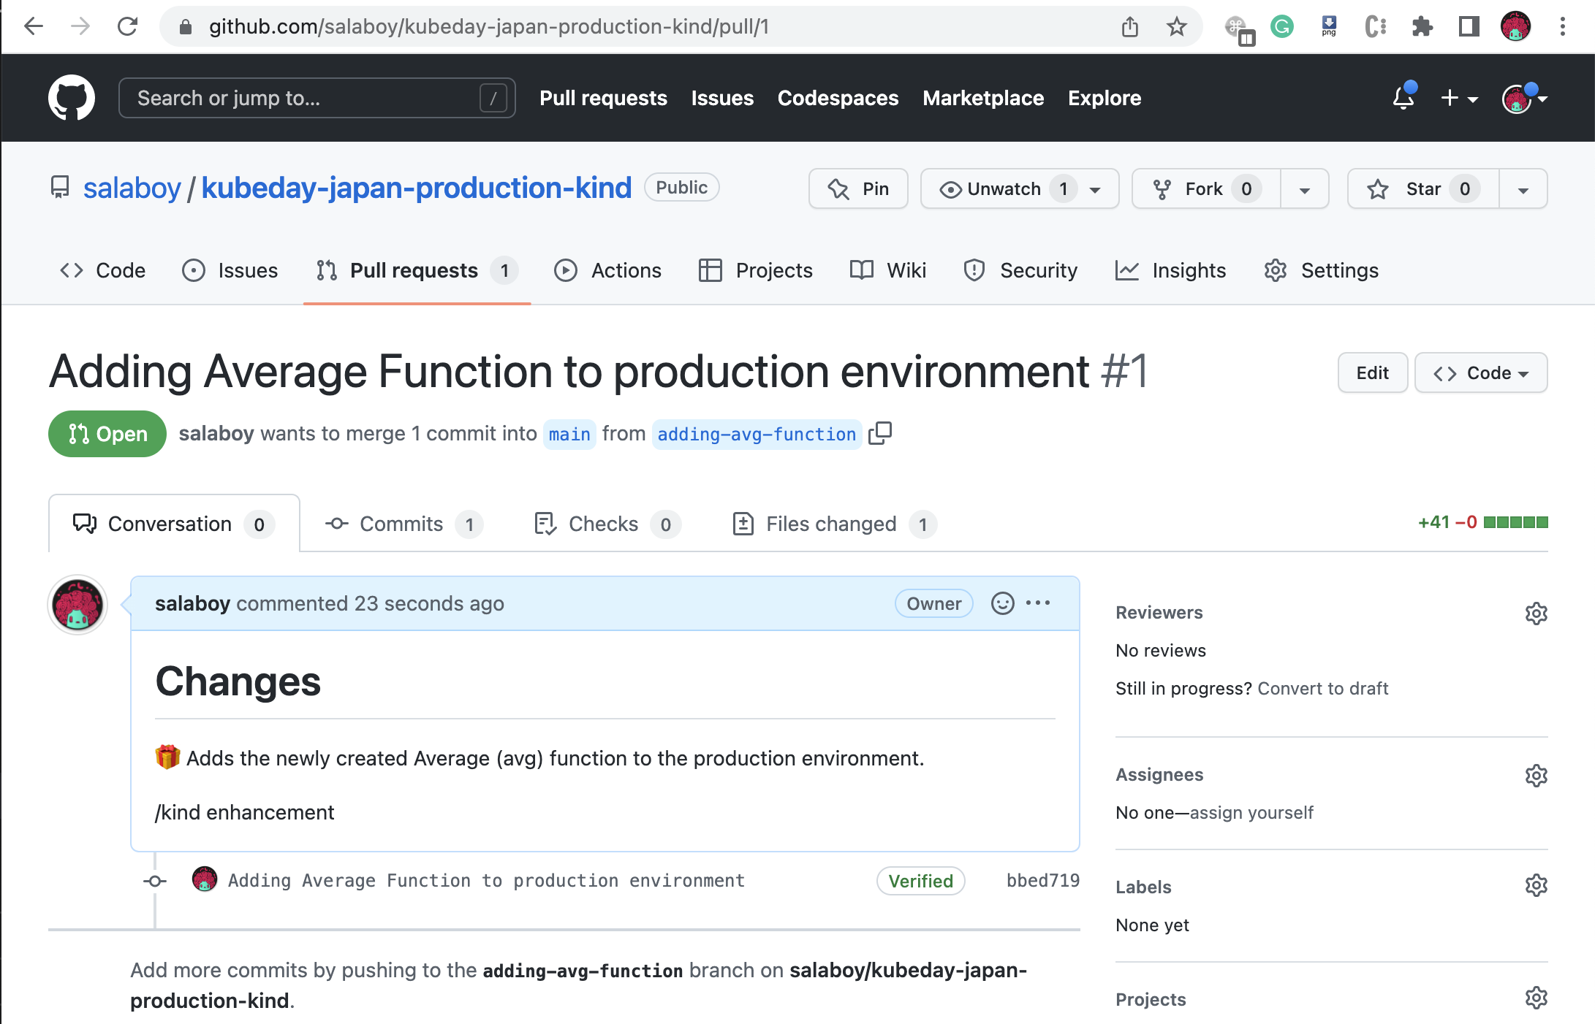This screenshot has height=1024, width=1595.
Task: Star the kubeday-japan-production-kind repository
Action: tap(1422, 189)
